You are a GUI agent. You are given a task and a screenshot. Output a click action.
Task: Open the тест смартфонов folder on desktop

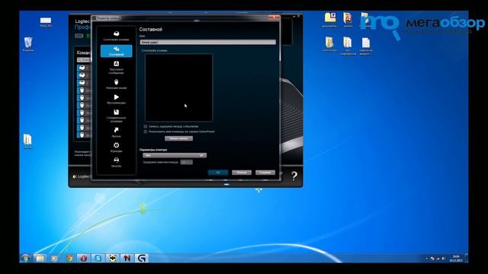coord(348,46)
